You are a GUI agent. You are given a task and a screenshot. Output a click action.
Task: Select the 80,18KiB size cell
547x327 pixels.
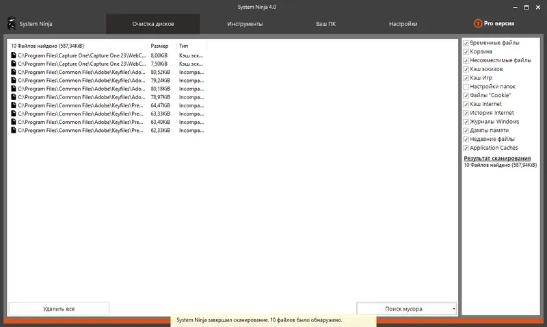coord(161,89)
